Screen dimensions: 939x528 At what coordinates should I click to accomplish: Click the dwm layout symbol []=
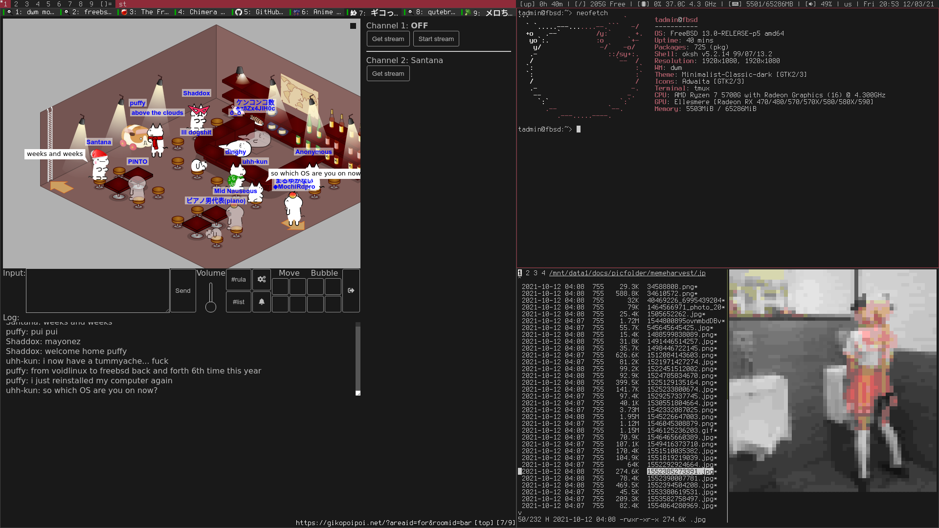click(x=106, y=4)
